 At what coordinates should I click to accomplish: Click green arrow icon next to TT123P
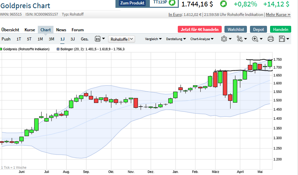[x=172, y=3]
